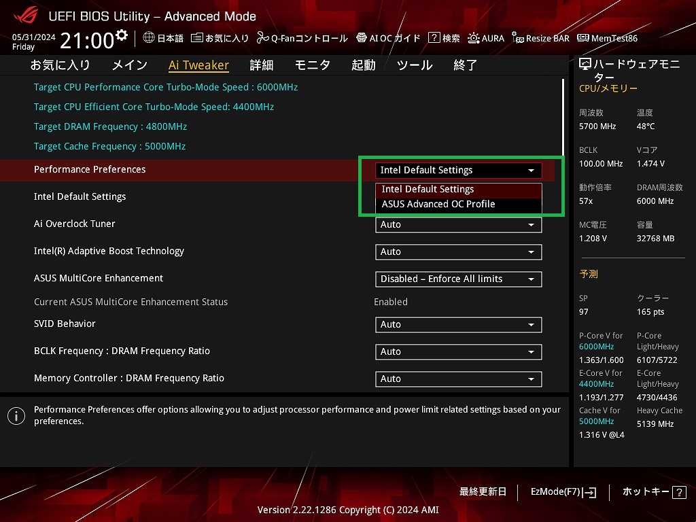Click the 1.316 V @L4 value
Viewport: 696px width, 522px height.
[x=602, y=435]
